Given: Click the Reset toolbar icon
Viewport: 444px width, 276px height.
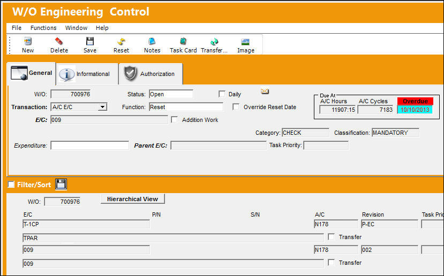Looking at the screenshot, I should tap(121, 42).
